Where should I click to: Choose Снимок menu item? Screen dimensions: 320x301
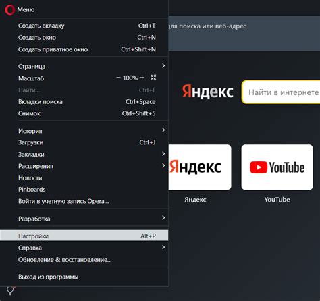84,113
